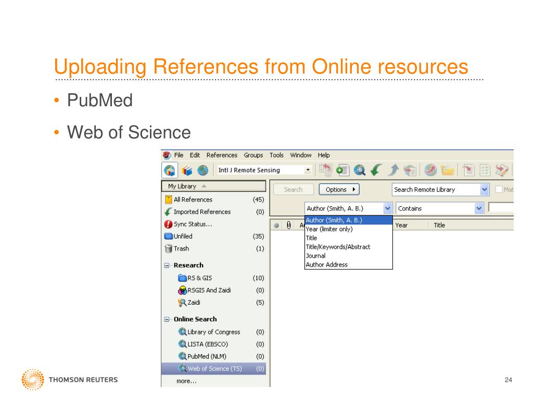Click the My Library header sort arrow

point(204,186)
